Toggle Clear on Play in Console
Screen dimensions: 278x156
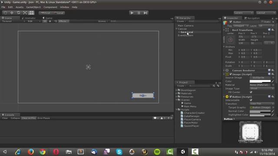[29, 118]
